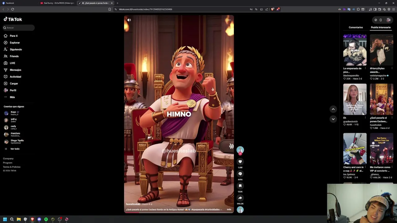The height and width of the screenshot is (223, 397).
Task: Open the profile avatar menu in top-right
Action: coord(388,20)
